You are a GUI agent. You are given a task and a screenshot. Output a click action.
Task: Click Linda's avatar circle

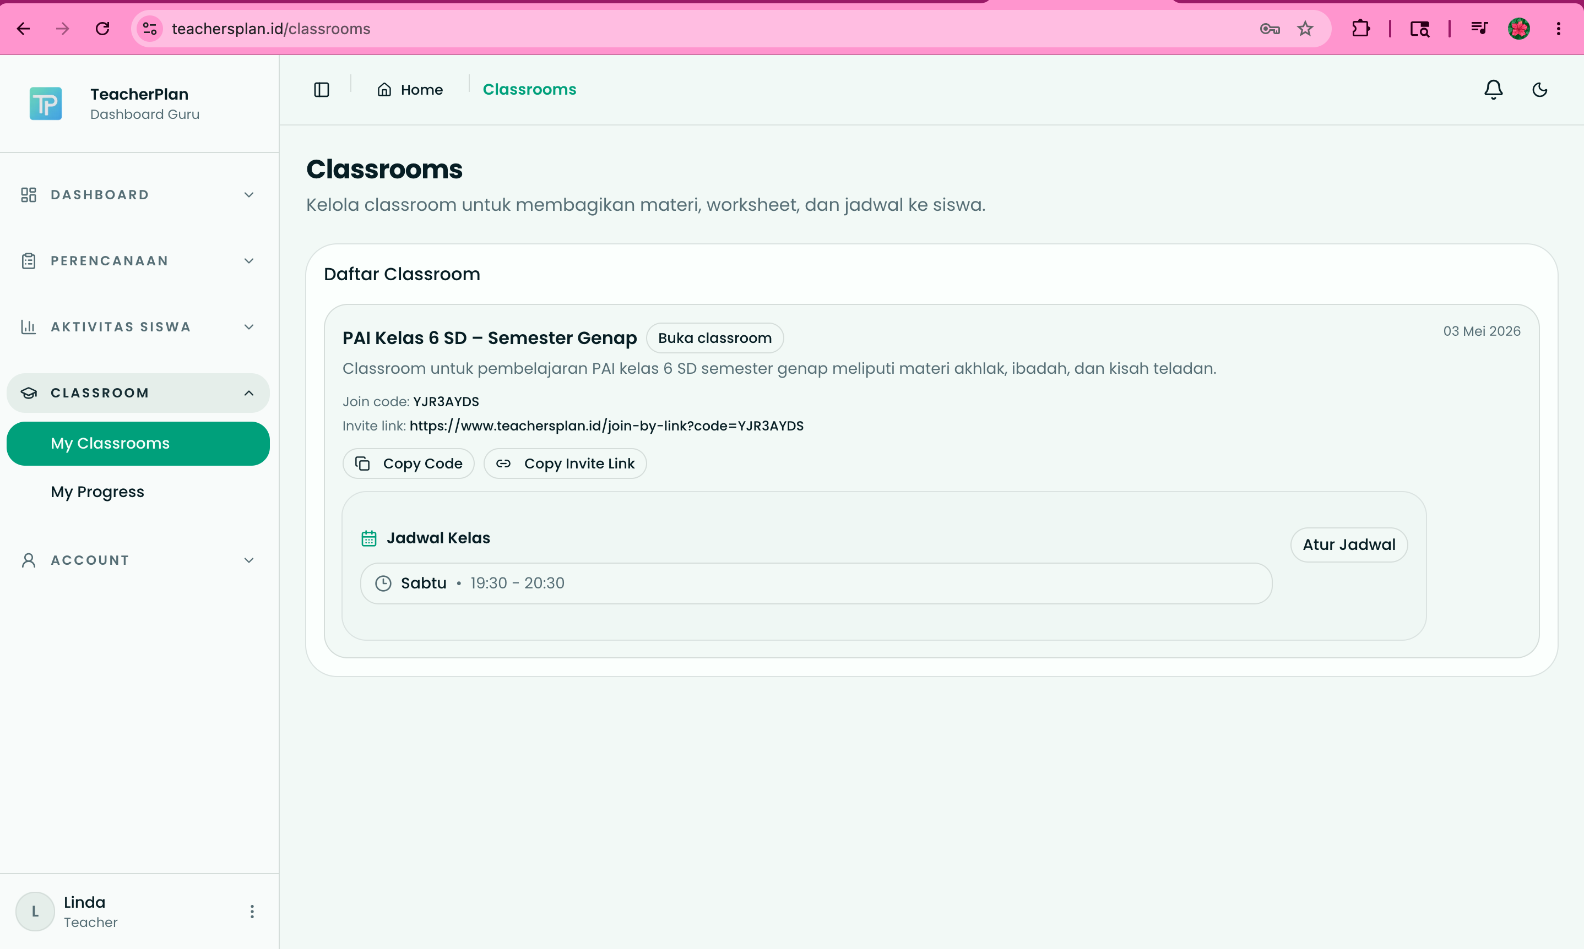pos(35,911)
